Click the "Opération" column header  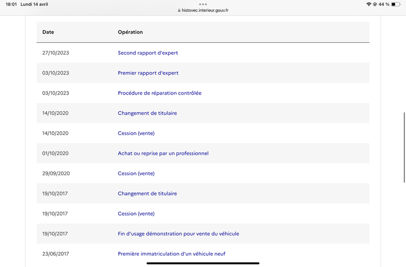tap(130, 32)
